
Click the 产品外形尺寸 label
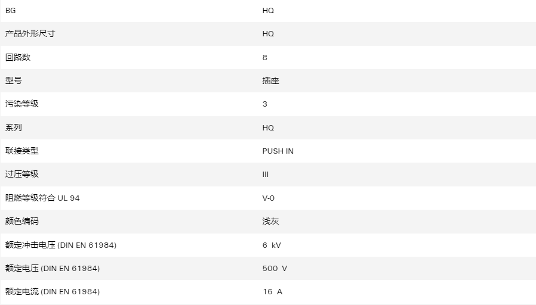click(x=30, y=34)
